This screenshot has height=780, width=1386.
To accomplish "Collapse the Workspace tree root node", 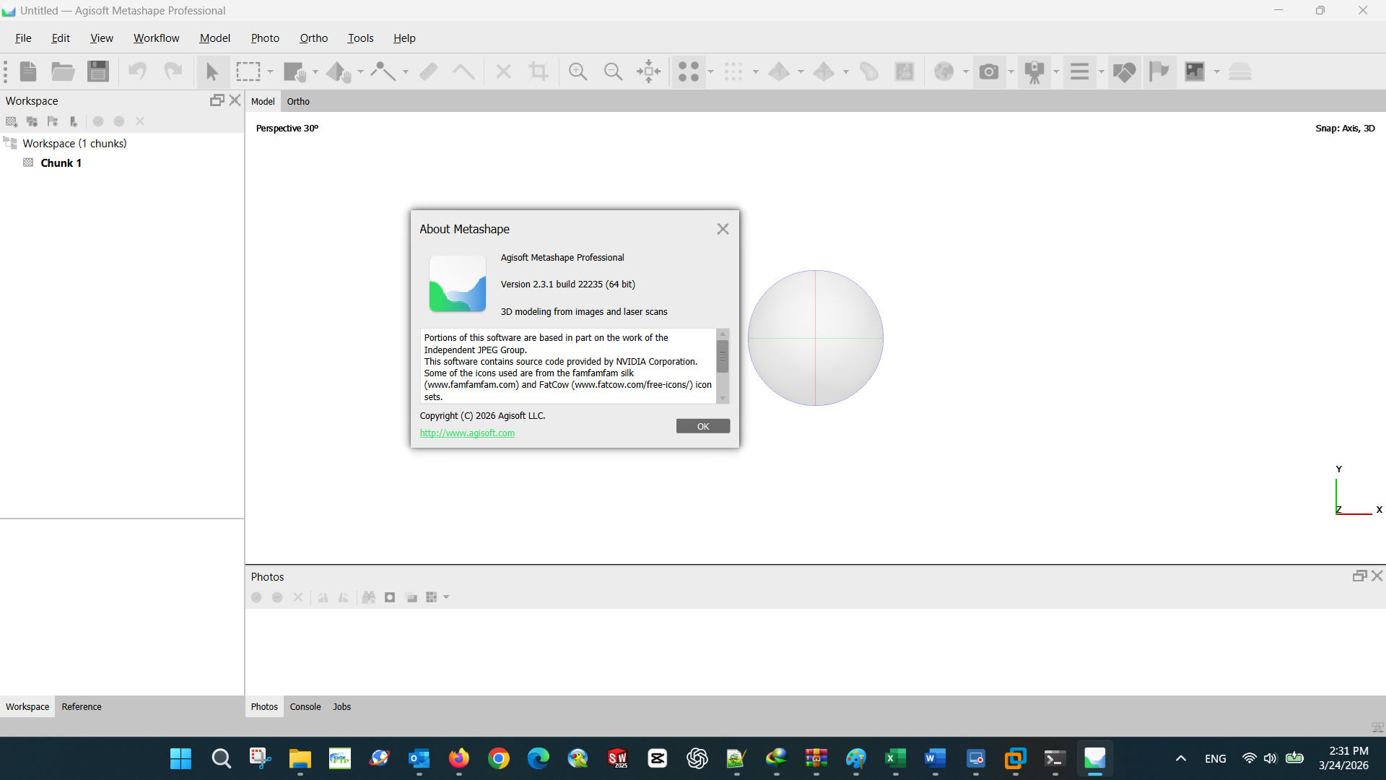I will click(x=9, y=143).
